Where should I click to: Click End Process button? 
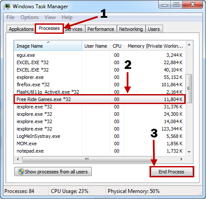172,172
